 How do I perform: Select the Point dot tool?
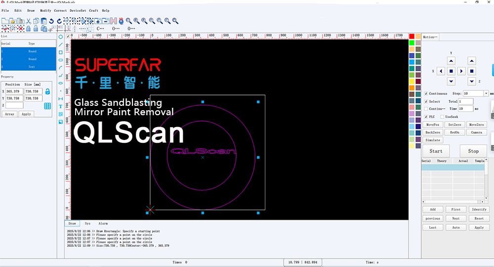60,91
